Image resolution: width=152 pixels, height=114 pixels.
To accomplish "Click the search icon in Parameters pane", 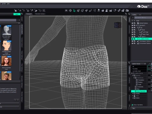I will click(x=149, y=64).
